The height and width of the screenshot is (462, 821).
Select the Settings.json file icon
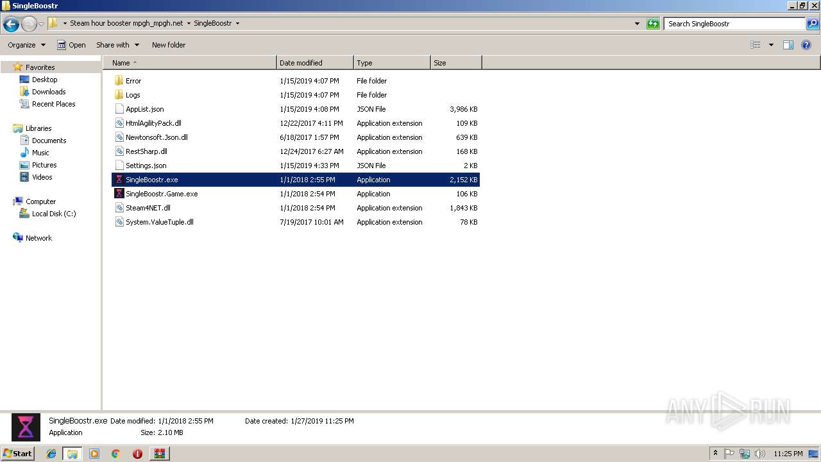(119, 166)
